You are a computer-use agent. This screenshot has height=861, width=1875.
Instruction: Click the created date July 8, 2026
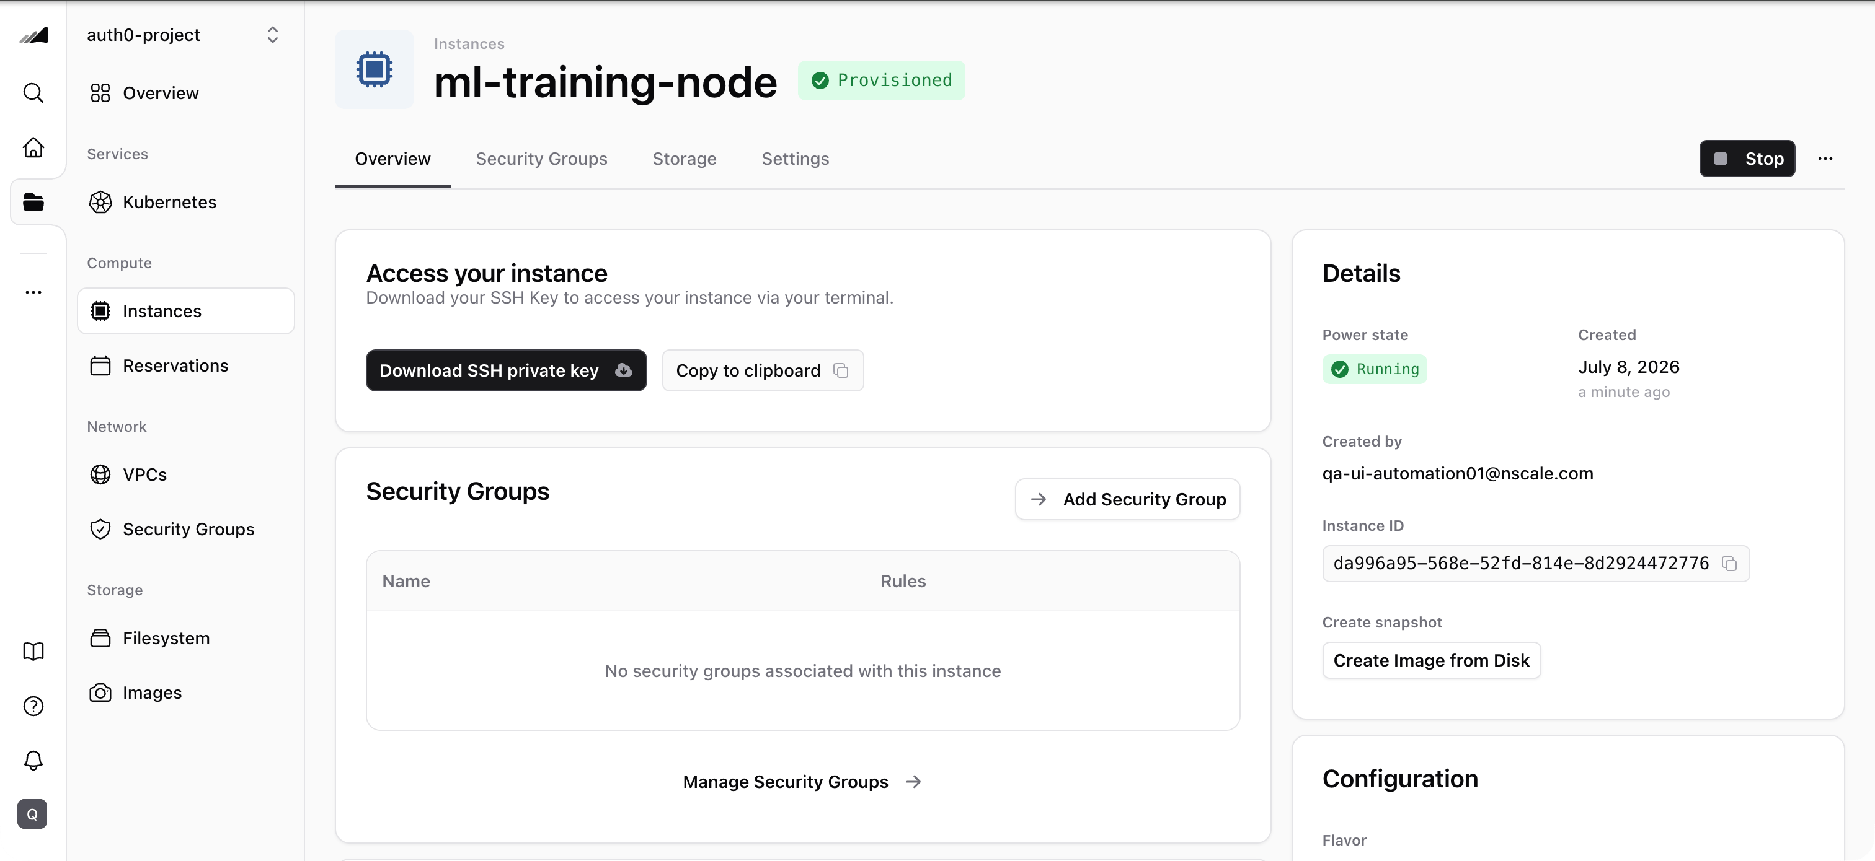1629,367
